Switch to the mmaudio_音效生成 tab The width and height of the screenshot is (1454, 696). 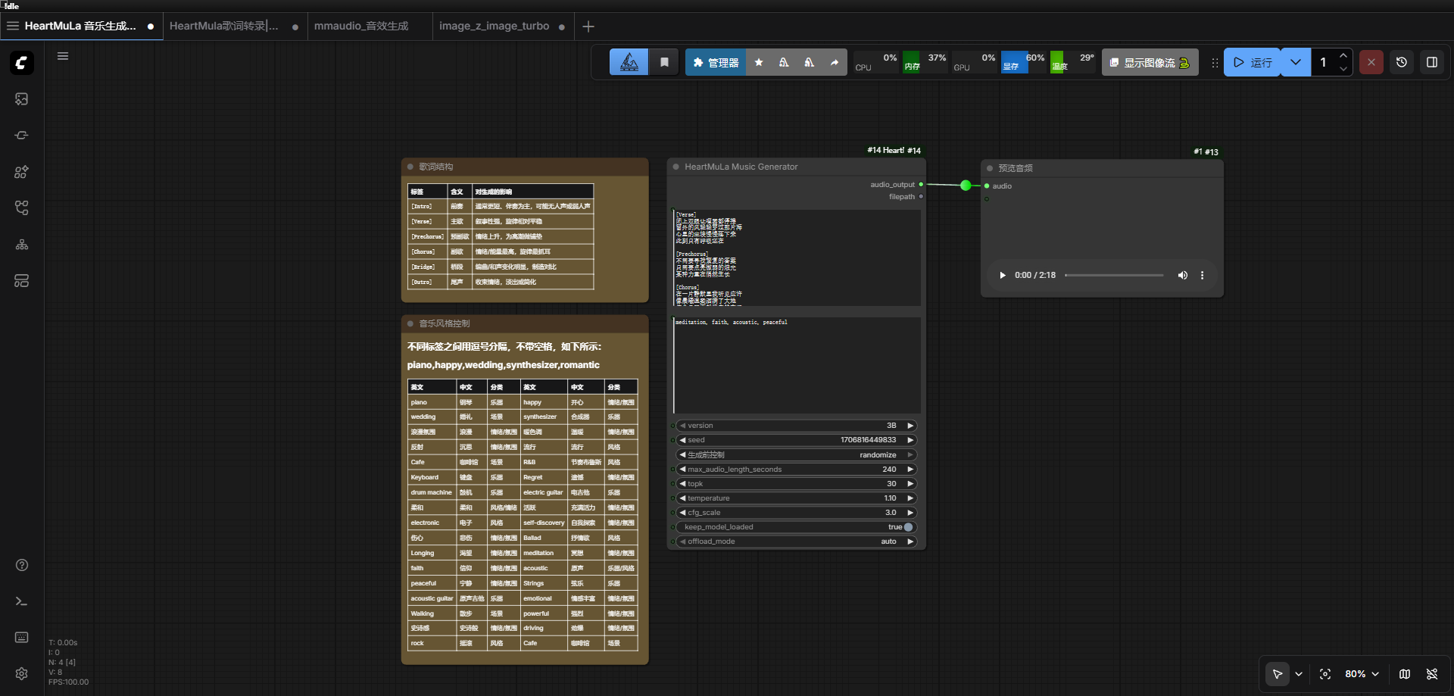click(361, 26)
